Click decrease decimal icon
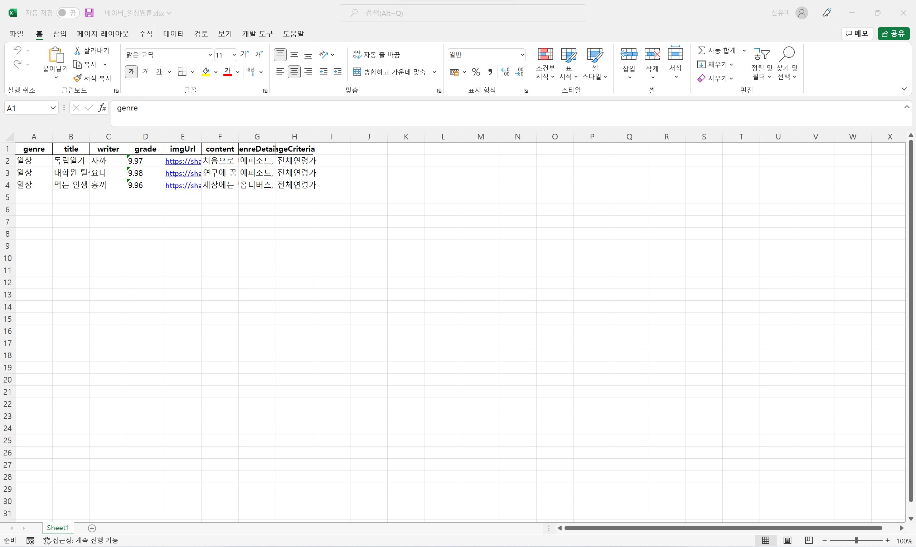916x547 pixels. pyautogui.click(x=520, y=72)
